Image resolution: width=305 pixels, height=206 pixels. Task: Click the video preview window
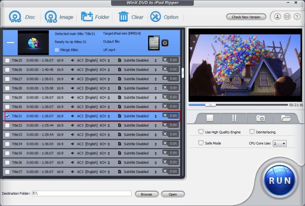(245, 65)
